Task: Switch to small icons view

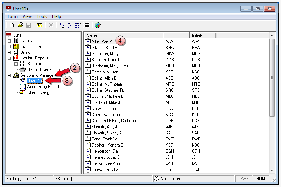Action: pyautogui.click(x=70, y=25)
